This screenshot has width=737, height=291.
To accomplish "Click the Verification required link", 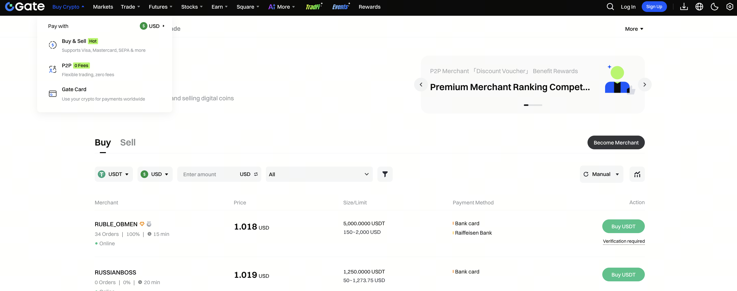I will pos(624,241).
